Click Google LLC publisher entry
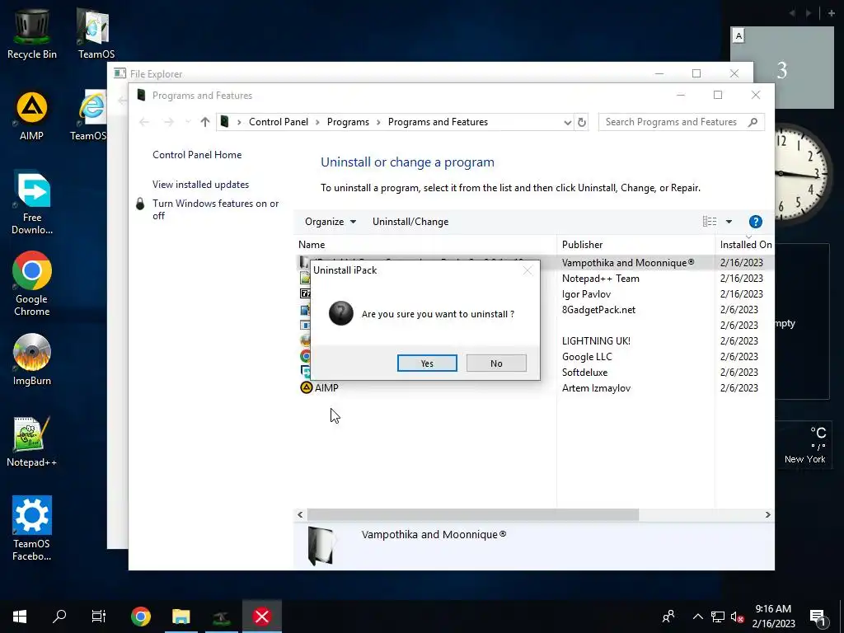 click(587, 357)
